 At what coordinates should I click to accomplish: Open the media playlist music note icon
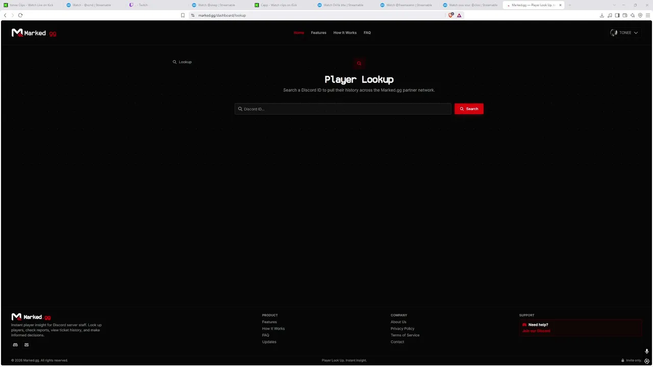[610, 15]
